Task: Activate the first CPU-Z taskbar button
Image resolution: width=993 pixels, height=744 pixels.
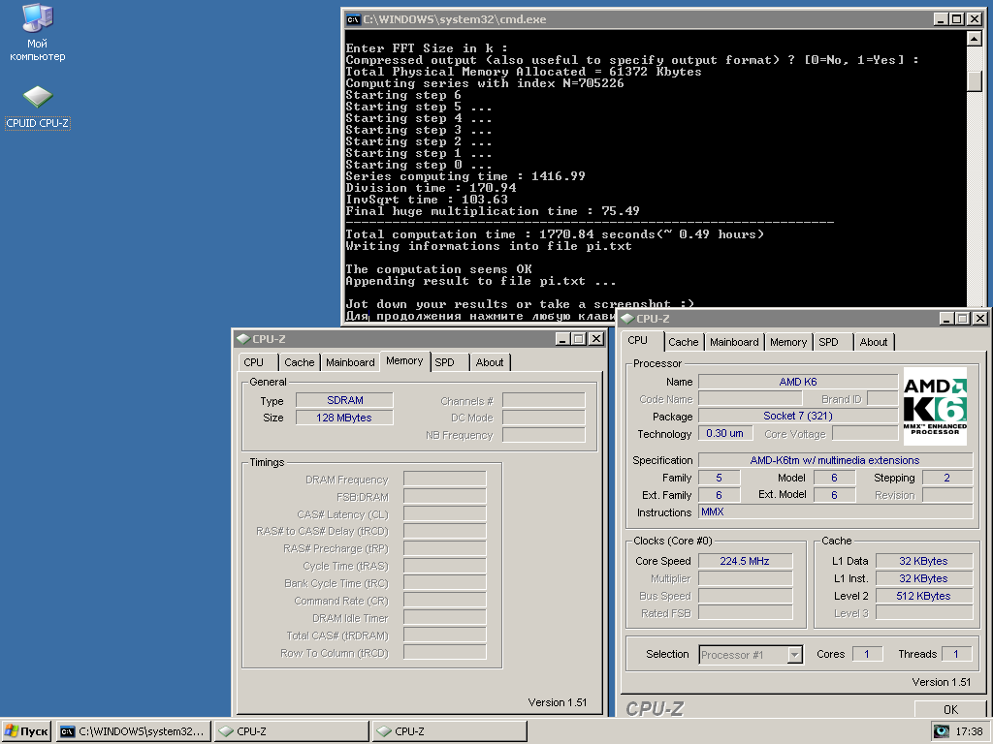Action: [x=291, y=731]
